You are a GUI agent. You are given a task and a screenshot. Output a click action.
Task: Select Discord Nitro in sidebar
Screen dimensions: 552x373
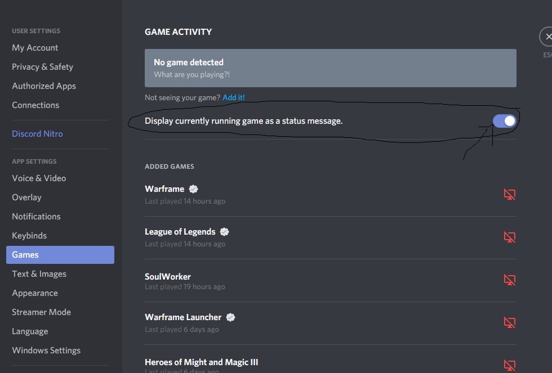pos(37,134)
